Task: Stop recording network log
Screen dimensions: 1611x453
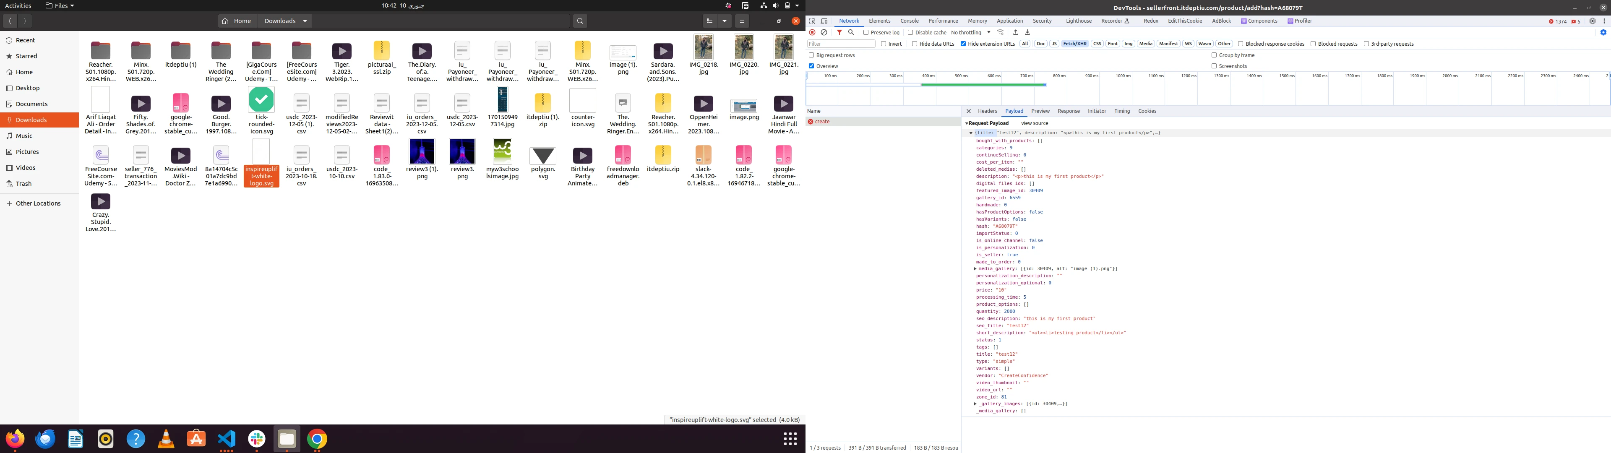Action: tap(812, 33)
